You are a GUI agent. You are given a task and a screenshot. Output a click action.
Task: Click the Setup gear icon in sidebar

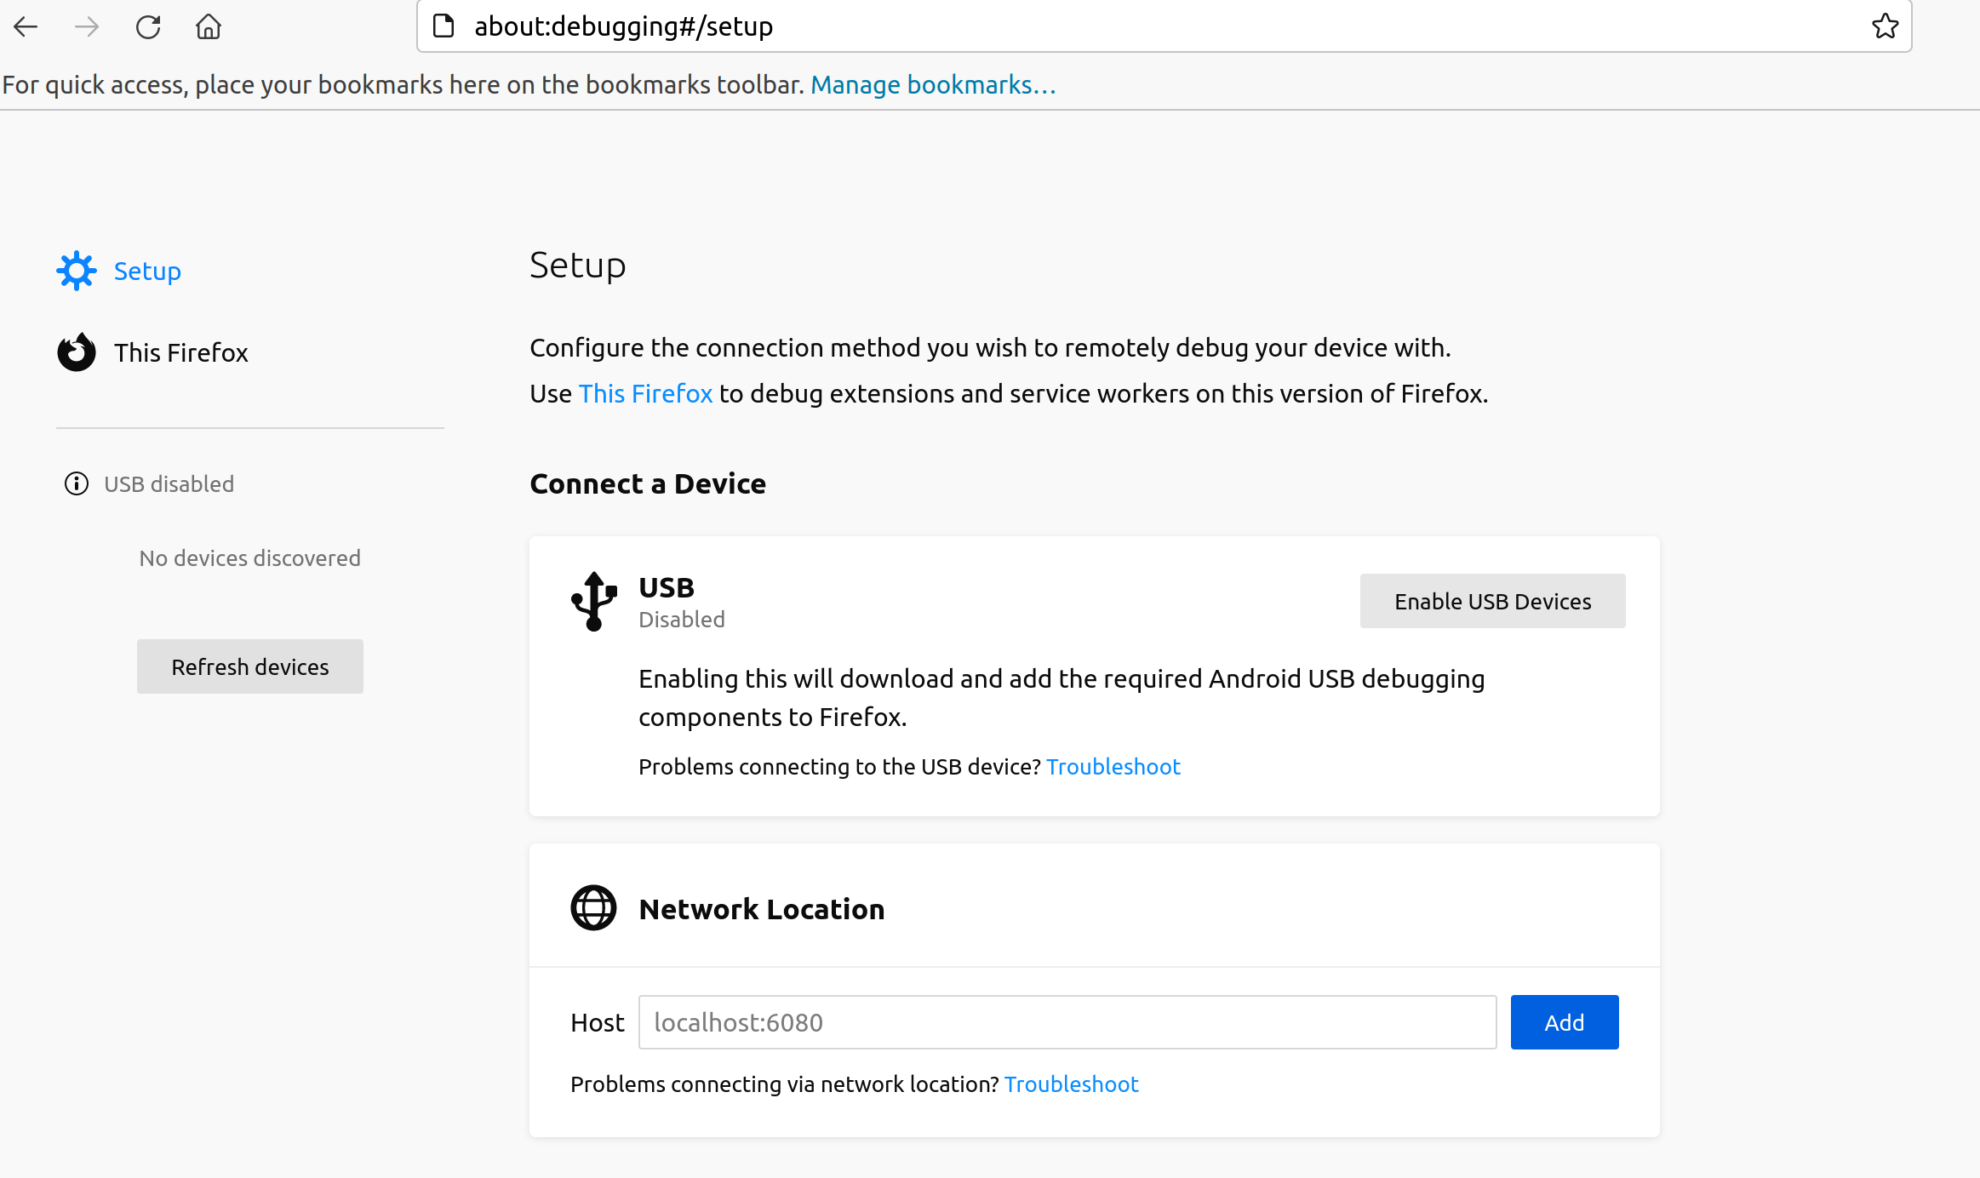77,271
